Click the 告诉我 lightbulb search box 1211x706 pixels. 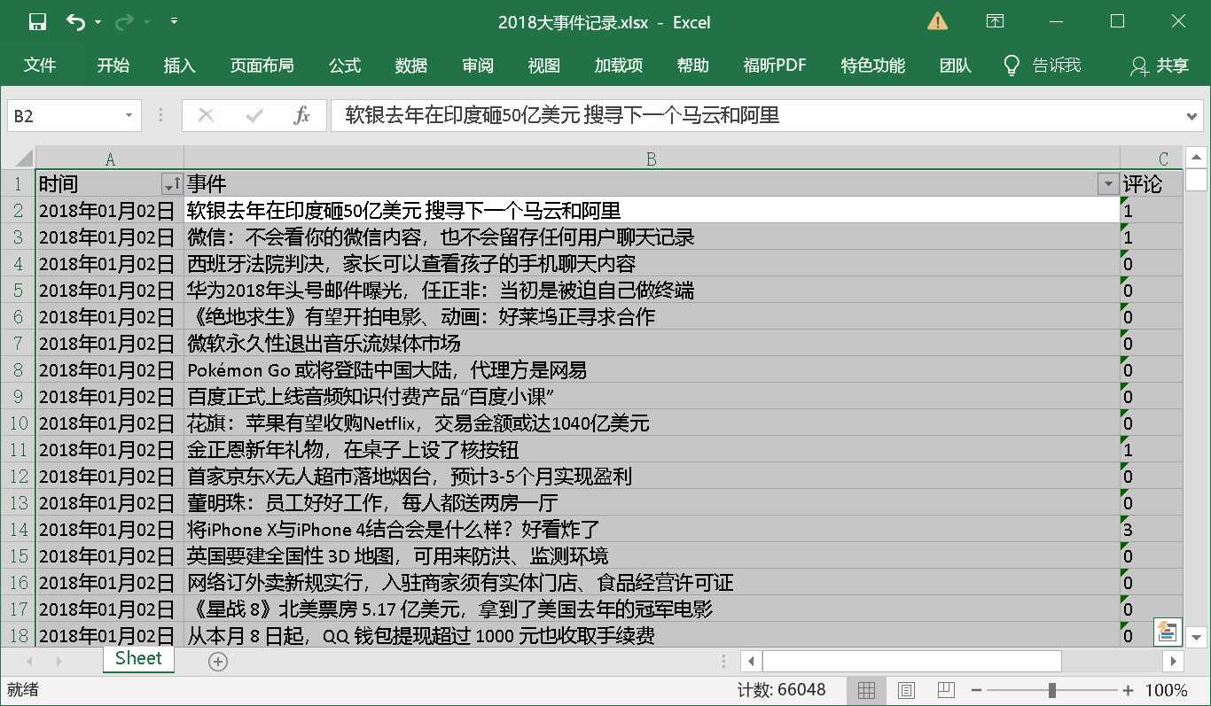[x=1043, y=65]
